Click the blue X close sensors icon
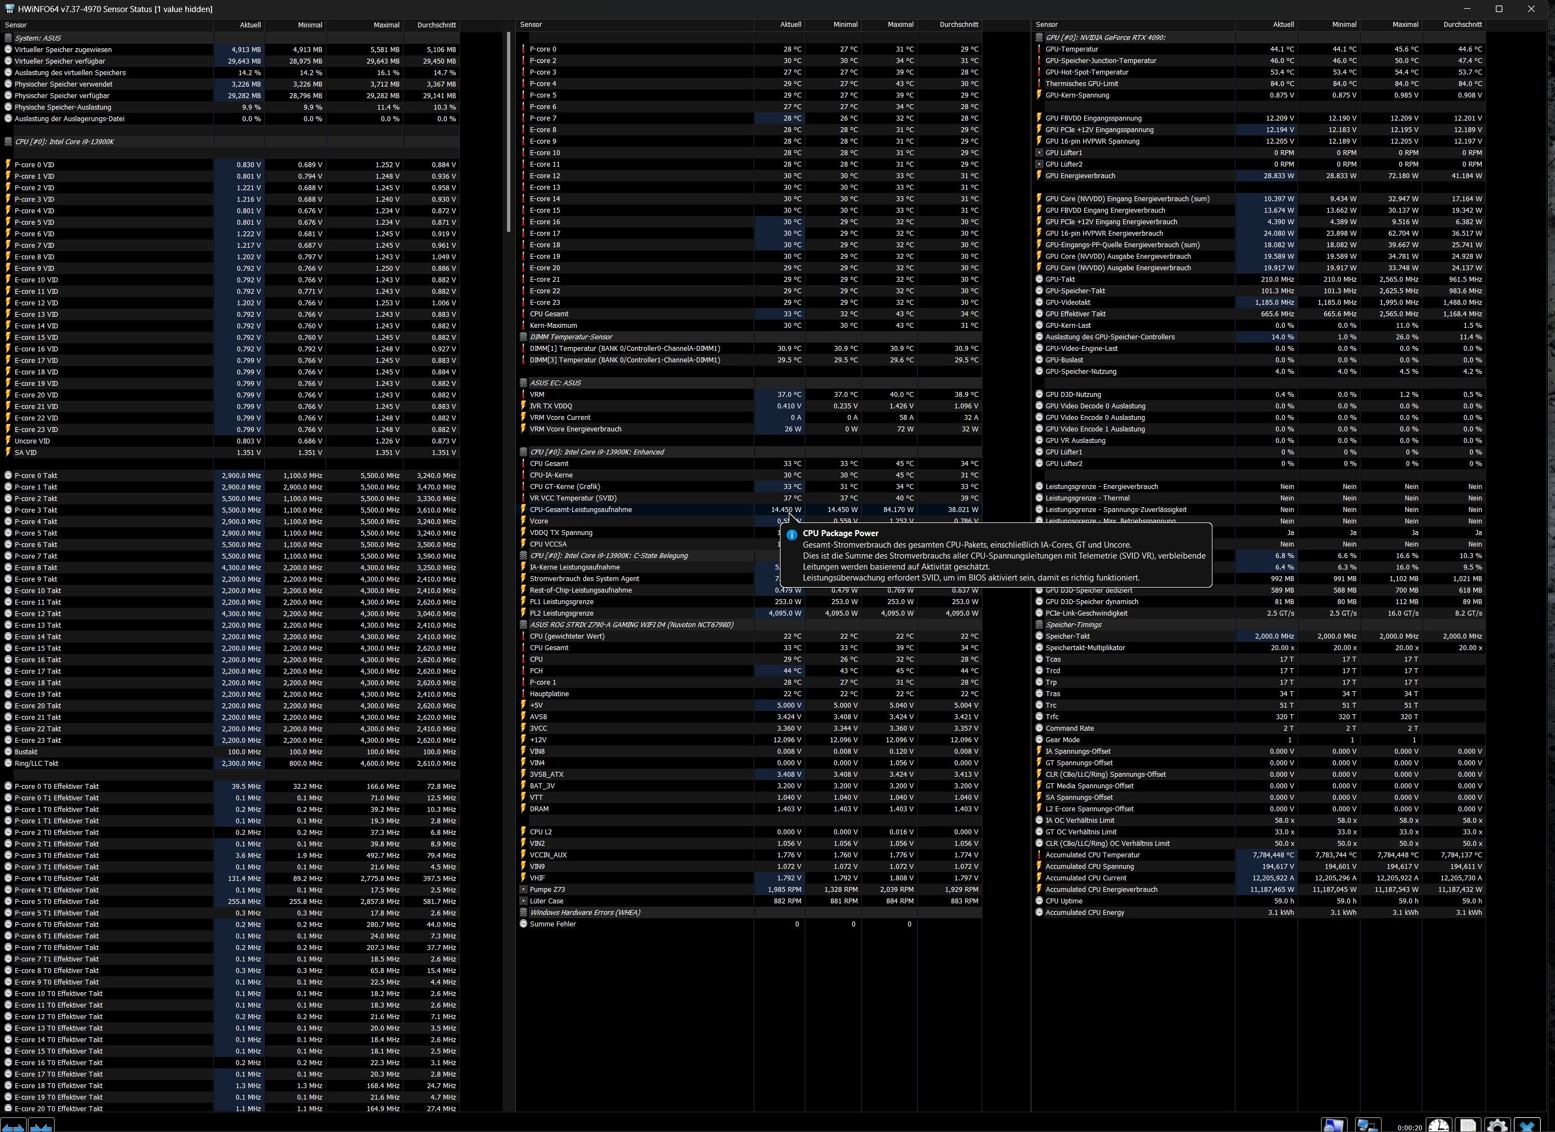1555x1132 pixels. (1528, 1126)
